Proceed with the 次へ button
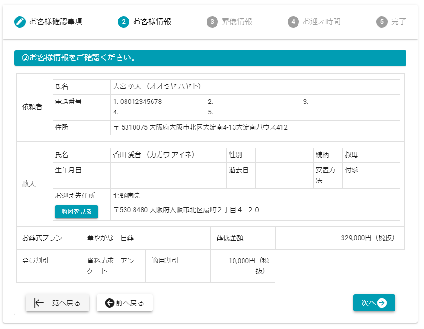The image size is (424, 329). [x=374, y=303]
